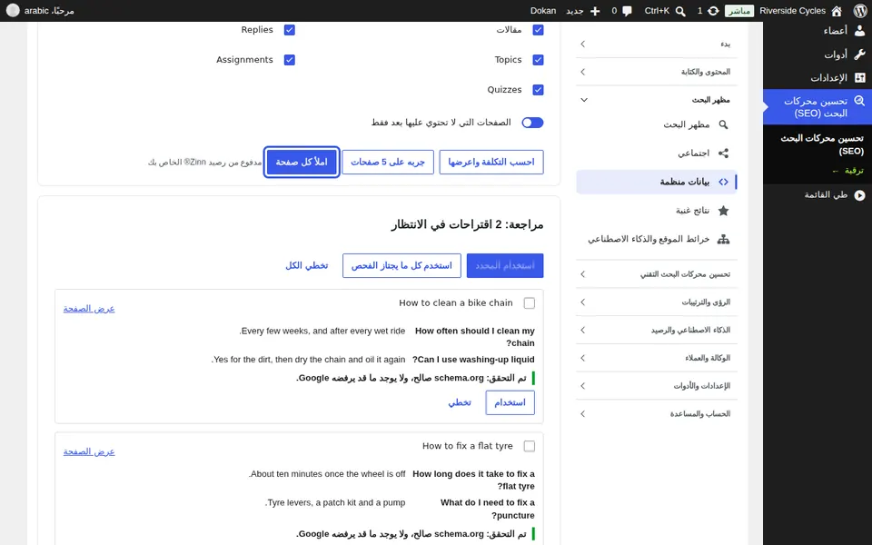Open the Ctrl+K search magnifier icon
Image resolution: width=872 pixels, height=545 pixels.
click(x=680, y=11)
